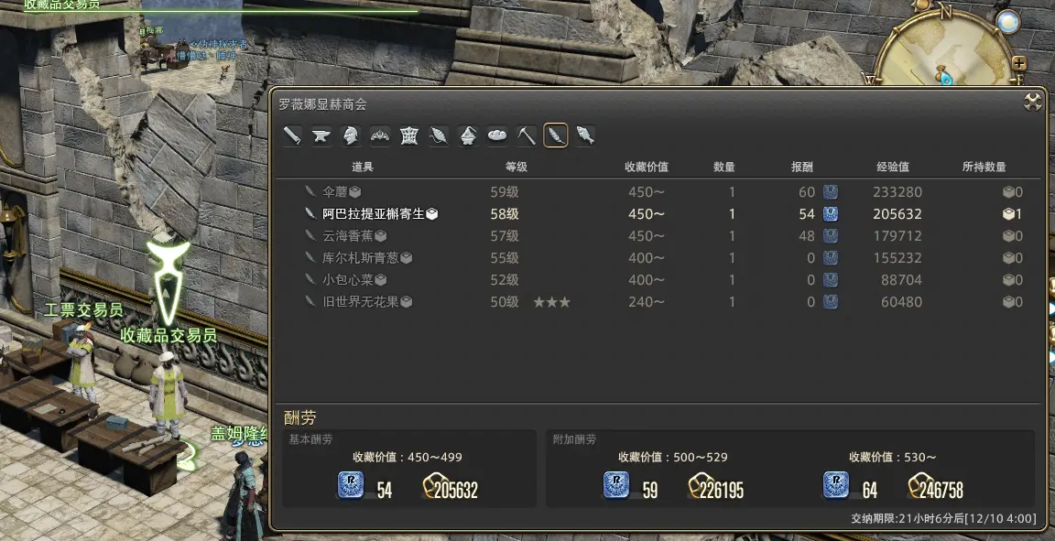The image size is (1055, 541).
Task: Switch to the Botanist tab icon
Action: pyautogui.click(x=556, y=135)
